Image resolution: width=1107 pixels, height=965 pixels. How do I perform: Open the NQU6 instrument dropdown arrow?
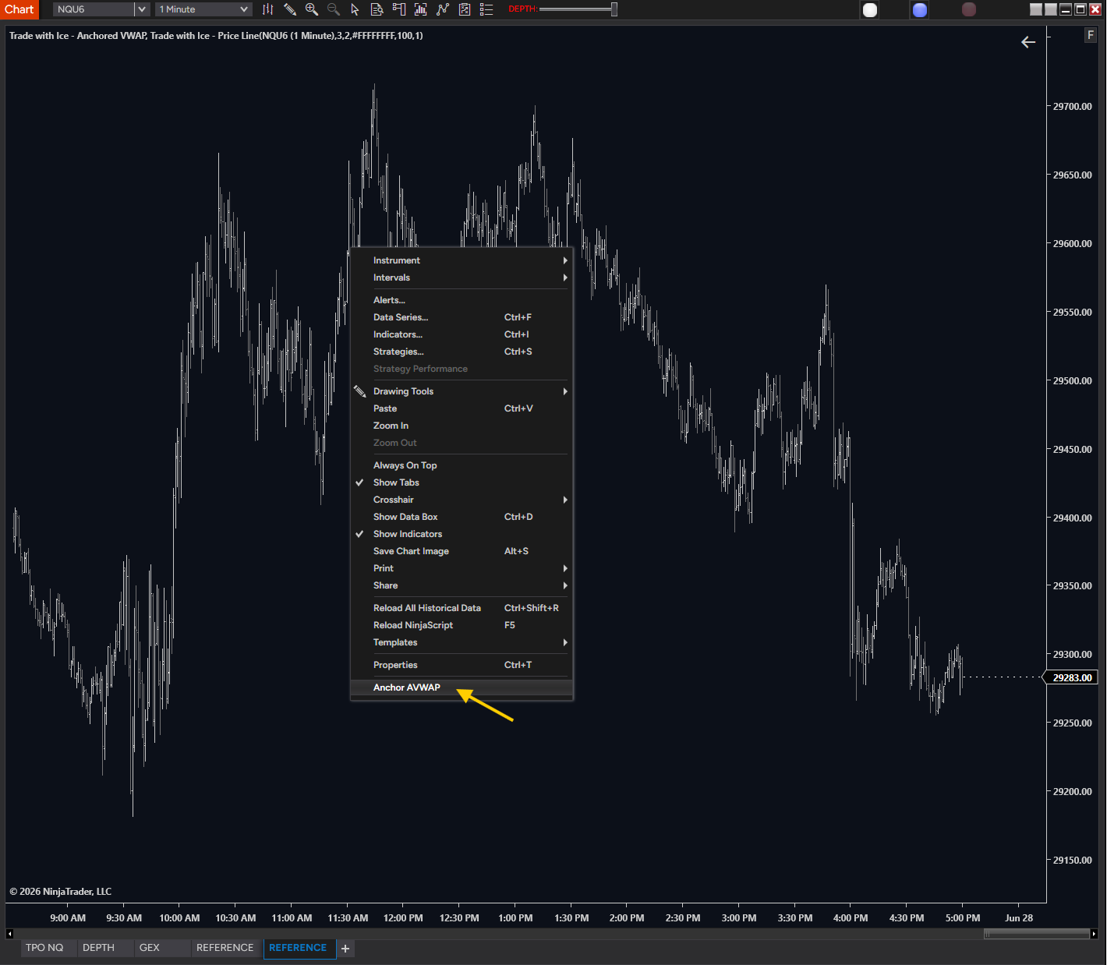142,9
